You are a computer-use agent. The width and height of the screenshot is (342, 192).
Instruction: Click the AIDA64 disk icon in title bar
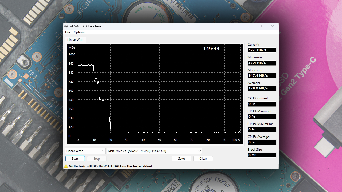tap(66, 26)
